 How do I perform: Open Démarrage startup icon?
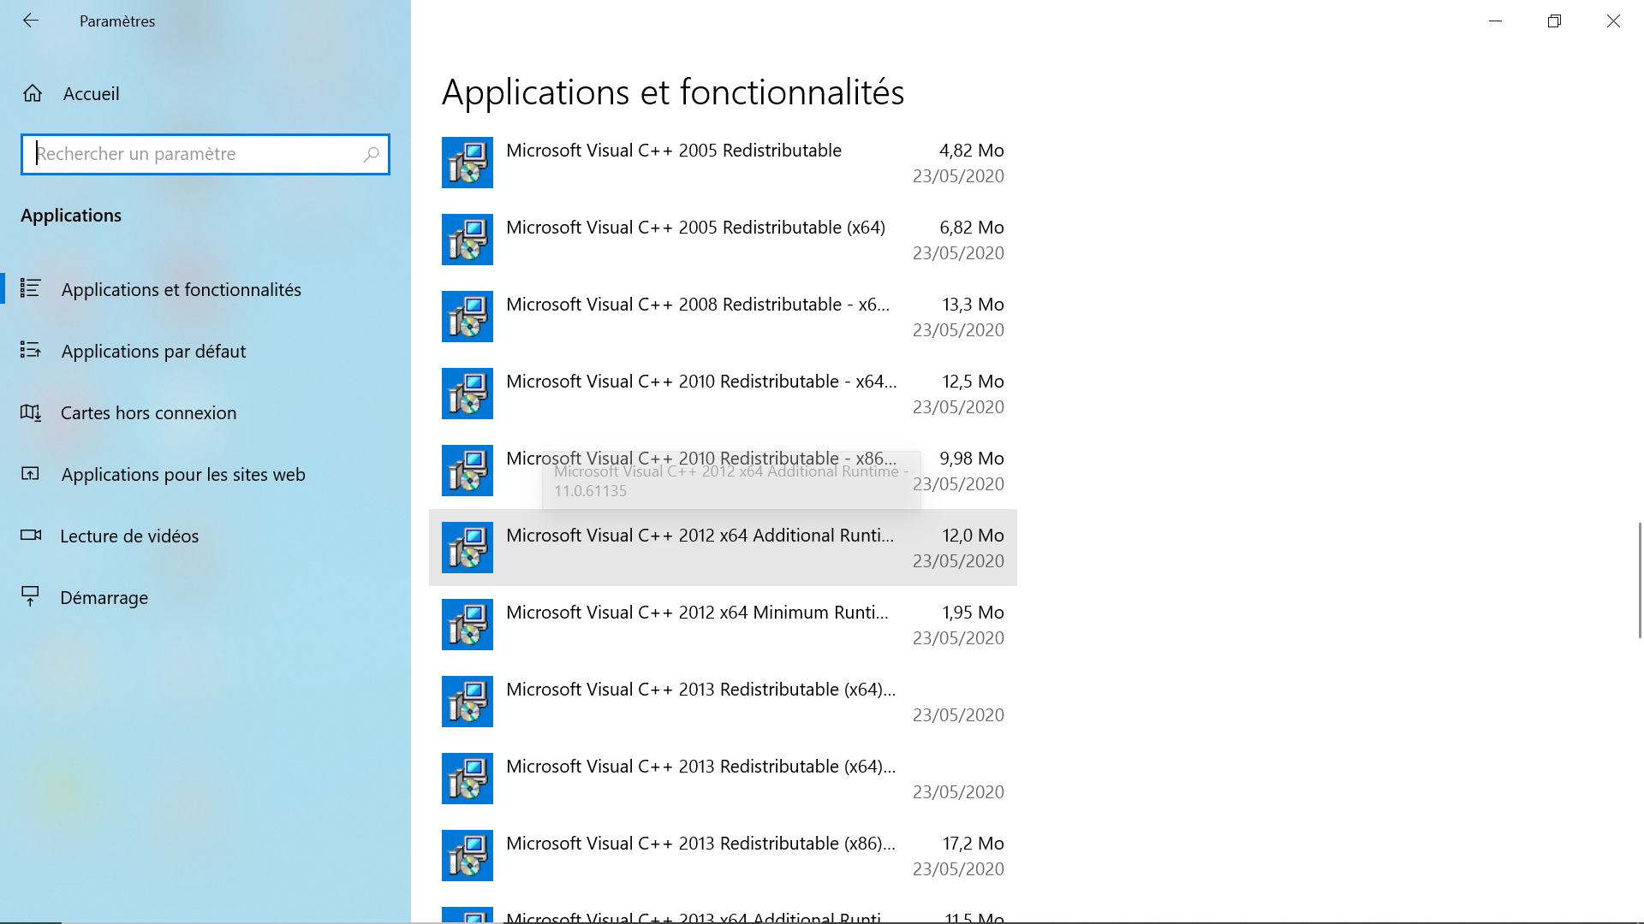click(31, 596)
